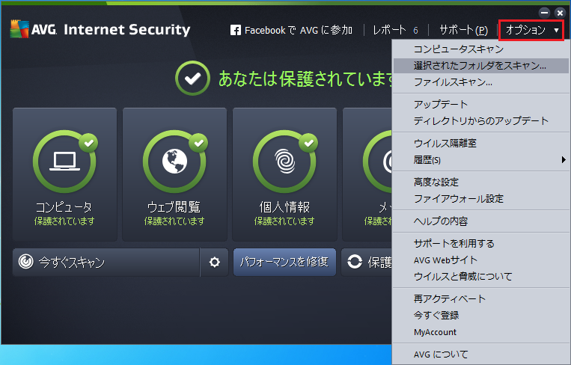Screen dimensions: 571x365
Task: Open the ウェブ閲覧 globe tile
Action: click(x=175, y=174)
